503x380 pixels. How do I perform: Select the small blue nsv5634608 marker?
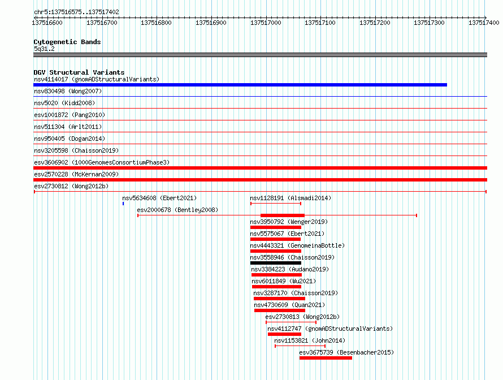pyautogui.click(x=123, y=204)
